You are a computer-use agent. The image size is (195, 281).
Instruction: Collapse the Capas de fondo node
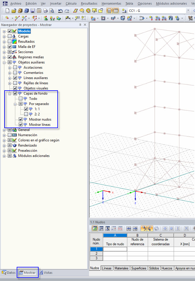(x=10, y=94)
